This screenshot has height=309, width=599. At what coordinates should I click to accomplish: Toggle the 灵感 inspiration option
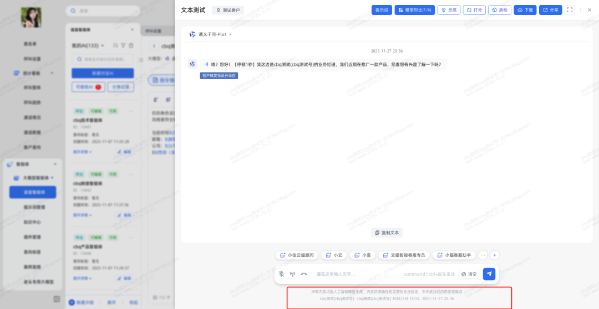449,10
